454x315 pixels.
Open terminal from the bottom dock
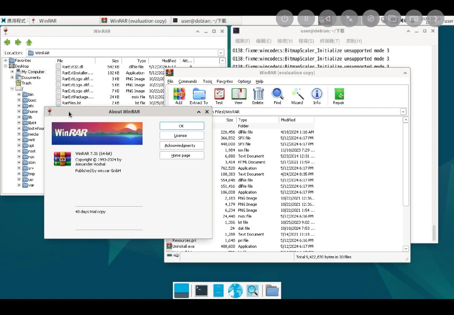(x=201, y=290)
